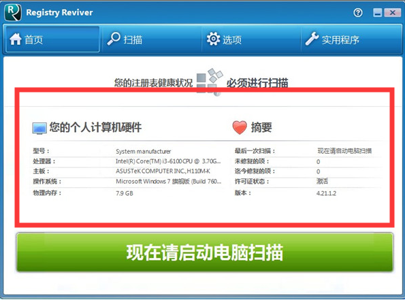Select the 摘要 heading
The height and width of the screenshot is (300, 405).
tap(261, 127)
